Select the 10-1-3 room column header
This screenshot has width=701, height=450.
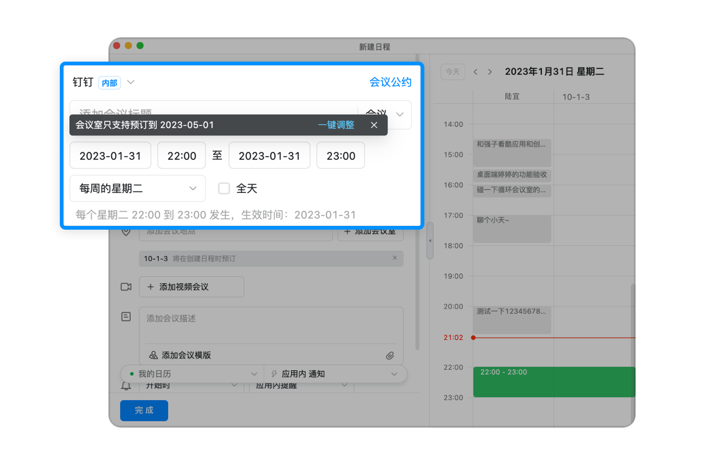(x=576, y=97)
